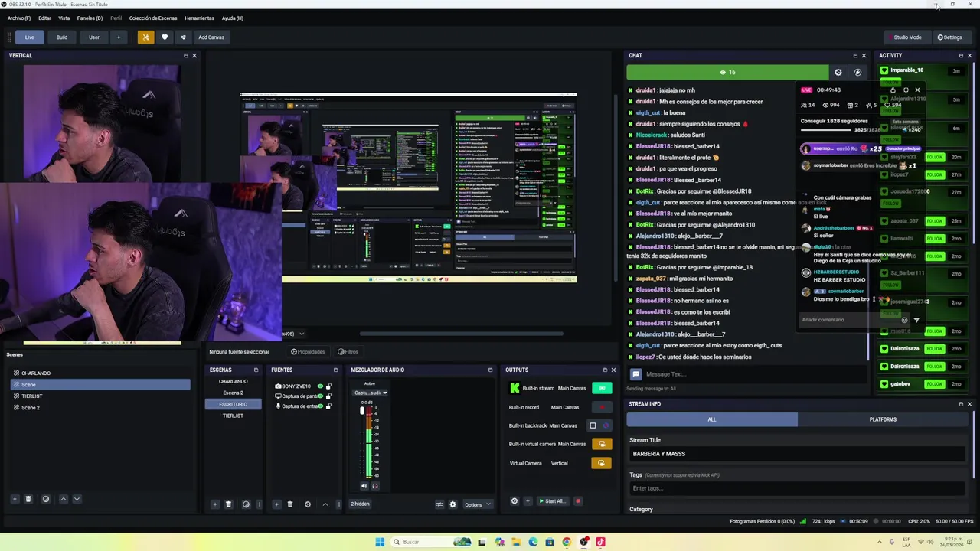Viewport: 980px width, 551px height.
Task: Toggle Built-in virtual camera output
Action: (x=602, y=444)
